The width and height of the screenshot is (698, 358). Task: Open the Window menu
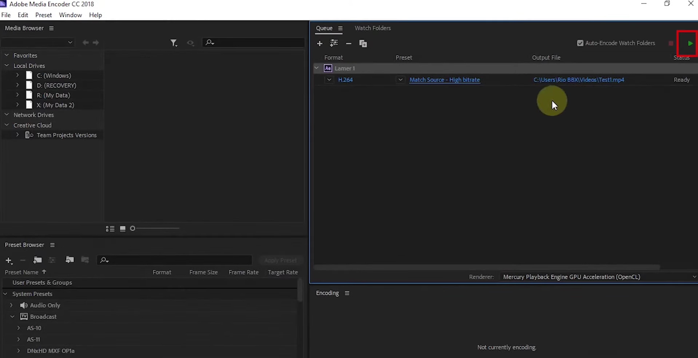(70, 15)
